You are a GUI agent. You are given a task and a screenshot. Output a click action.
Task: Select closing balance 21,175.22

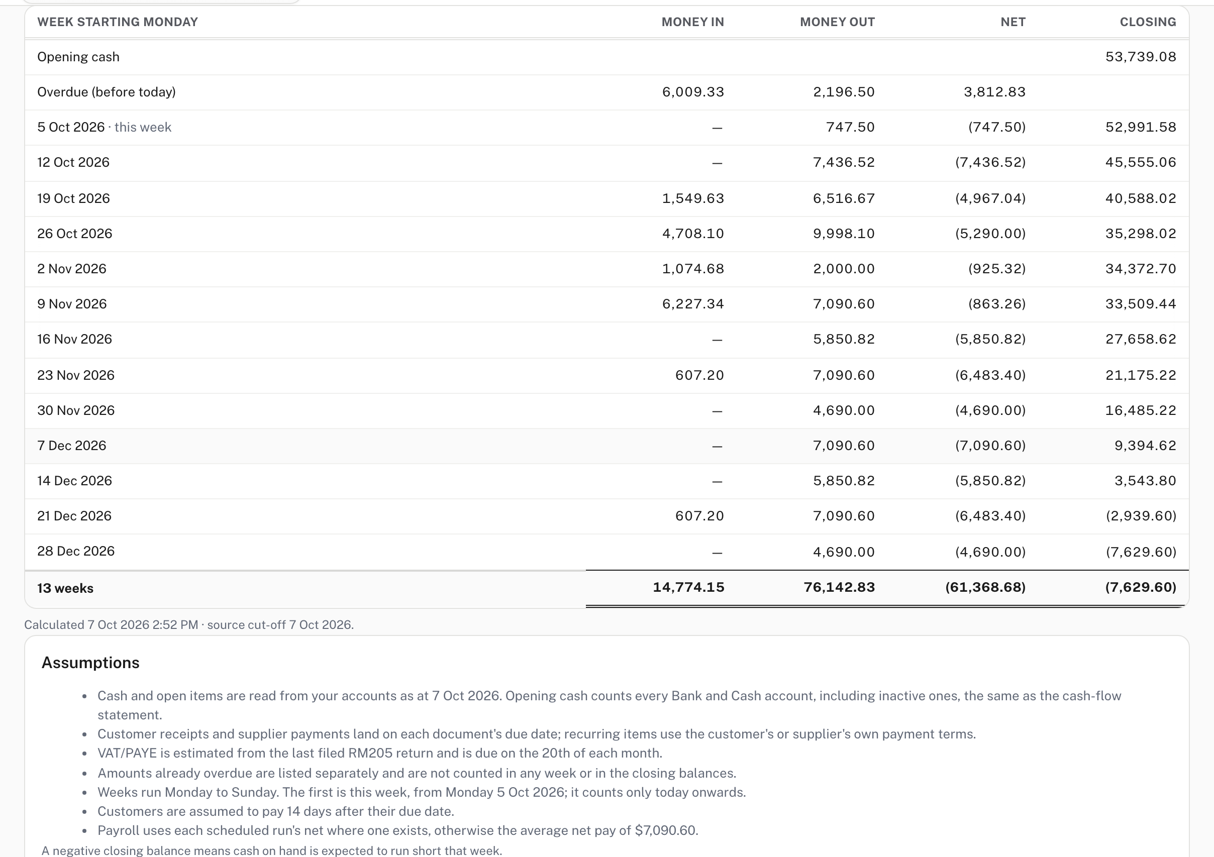[x=1141, y=375]
